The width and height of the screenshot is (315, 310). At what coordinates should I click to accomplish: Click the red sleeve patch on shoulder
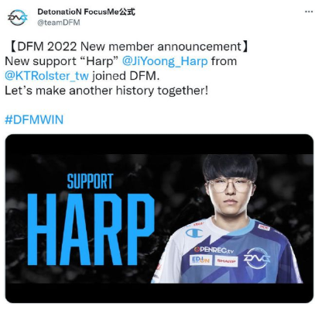click(264, 227)
